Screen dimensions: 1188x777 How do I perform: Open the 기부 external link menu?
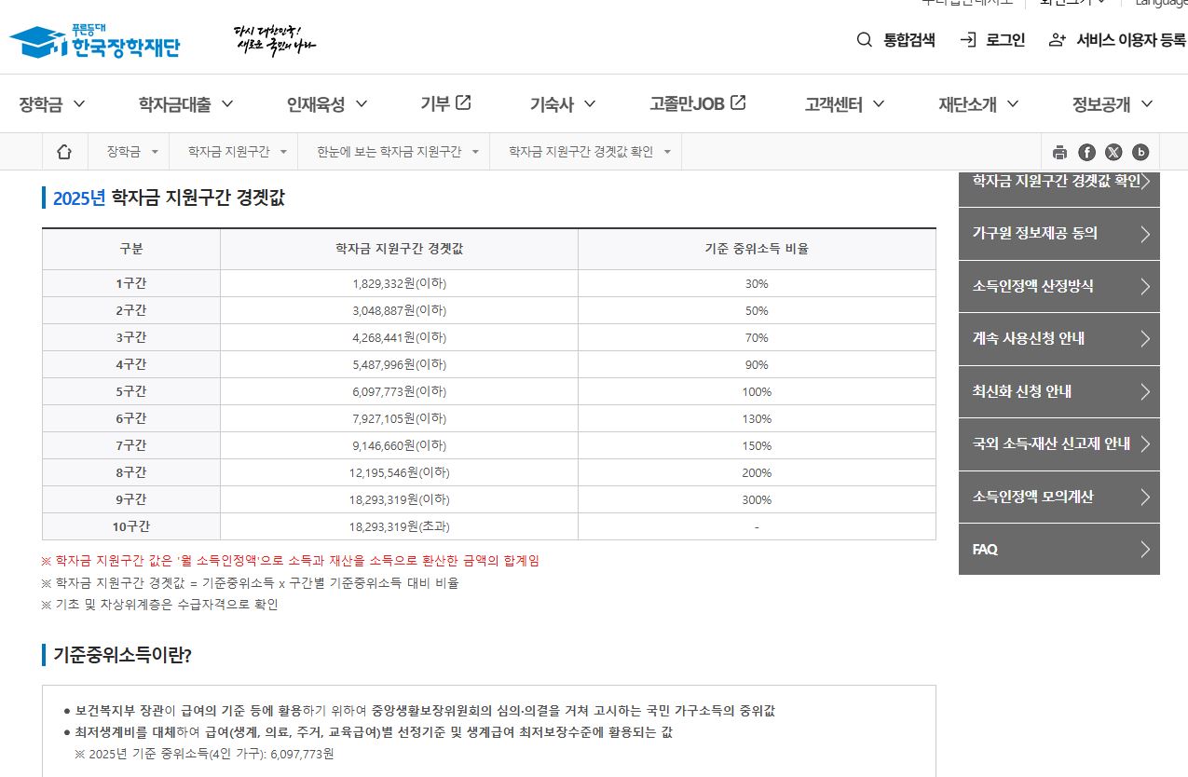tap(445, 103)
